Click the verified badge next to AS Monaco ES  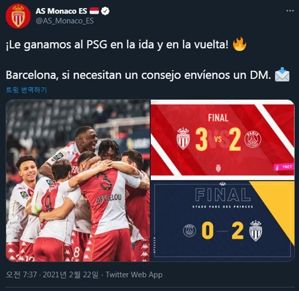coord(105,11)
